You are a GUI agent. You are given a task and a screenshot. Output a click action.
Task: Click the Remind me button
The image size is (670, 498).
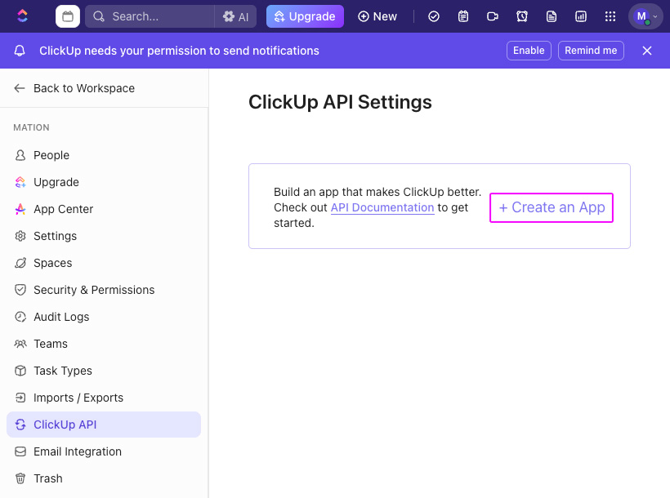591,51
